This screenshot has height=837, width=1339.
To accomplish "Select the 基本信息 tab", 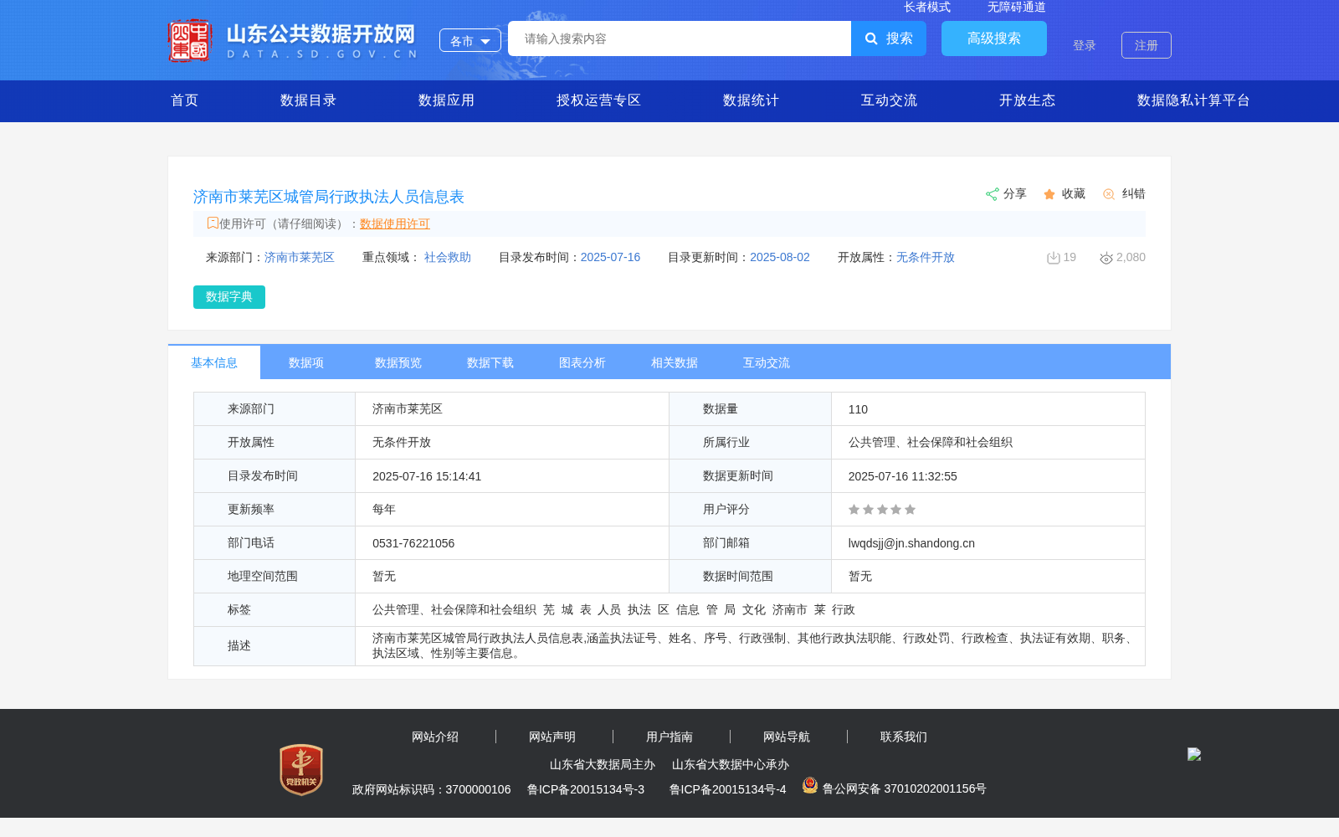I will tap(214, 362).
